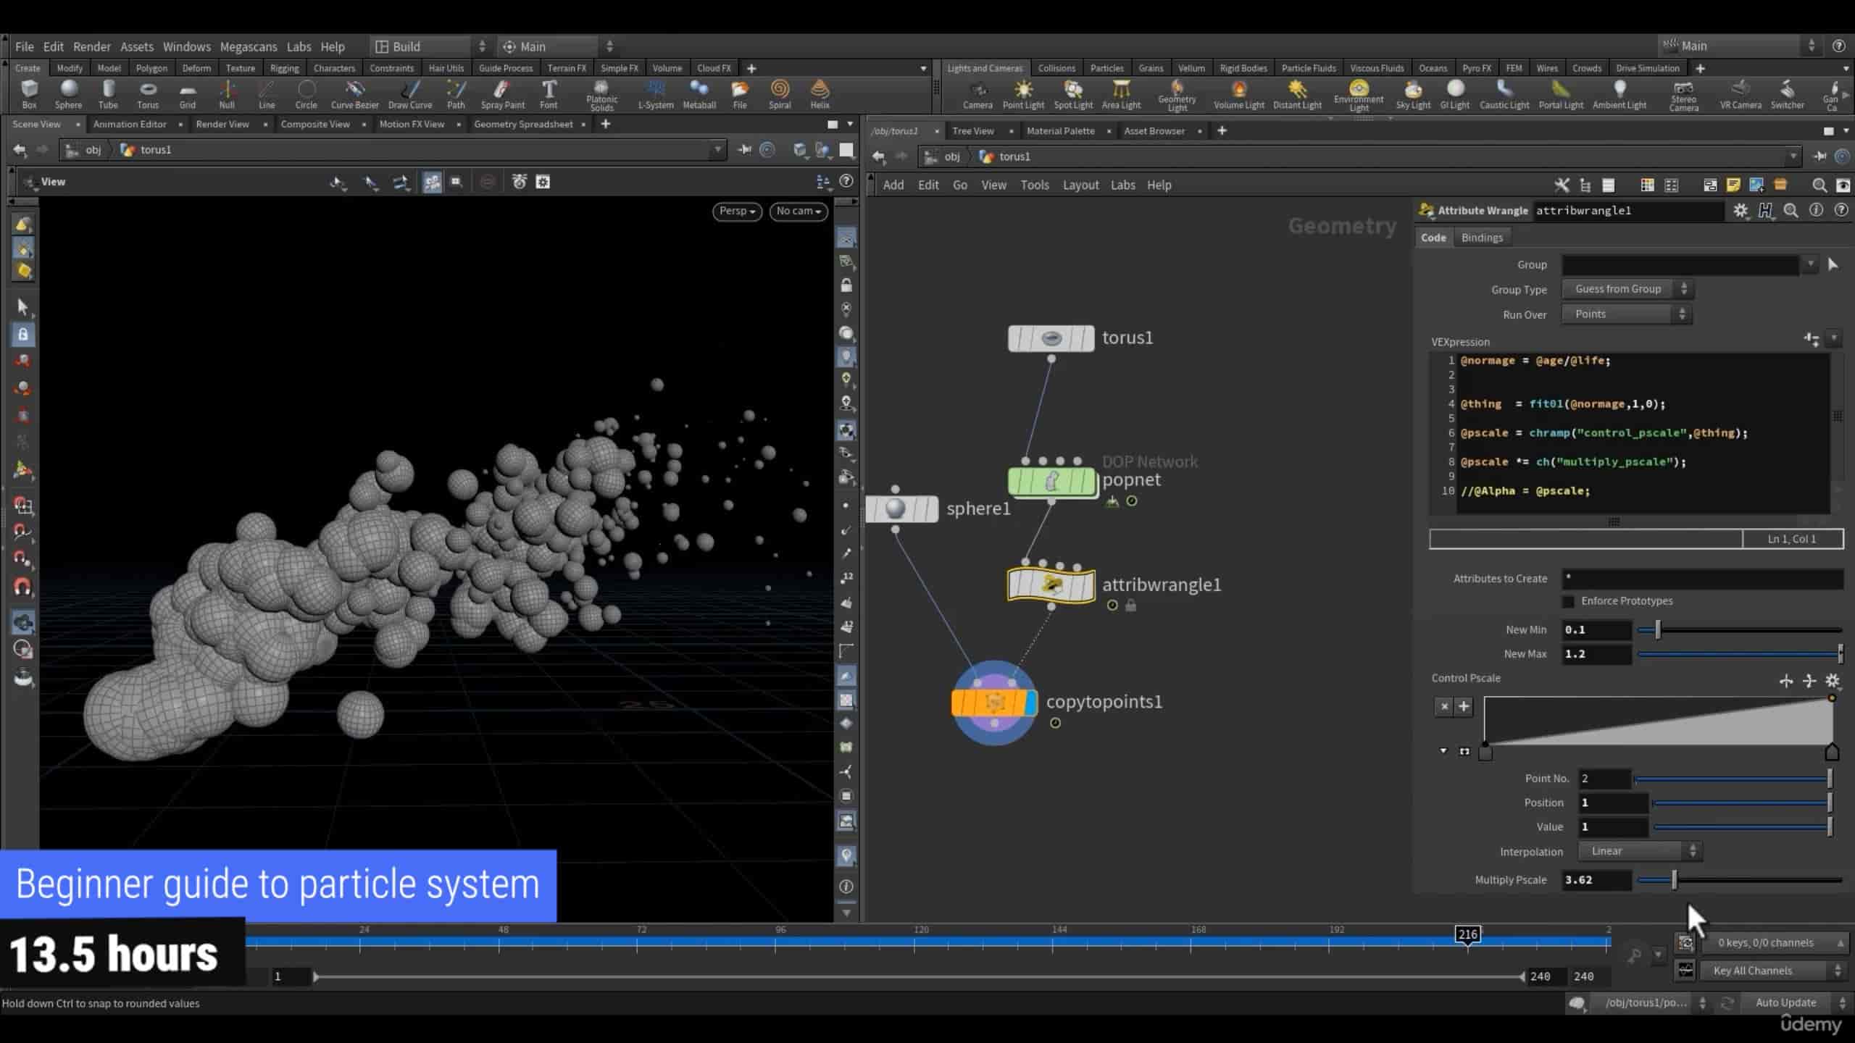Adjust the Multiply Pscale slider
This screenshot has height=1043, width=1855.
1740,880
